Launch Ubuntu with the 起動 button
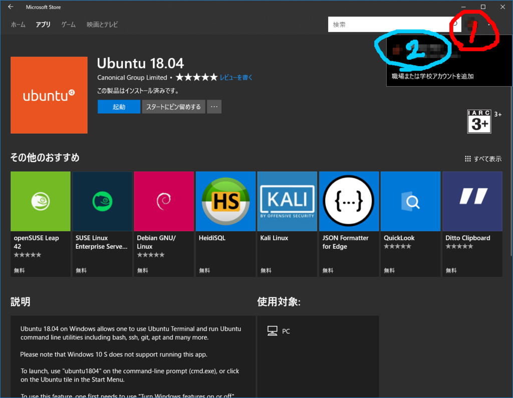The image size is (513, 398). (x=119, y=107)
